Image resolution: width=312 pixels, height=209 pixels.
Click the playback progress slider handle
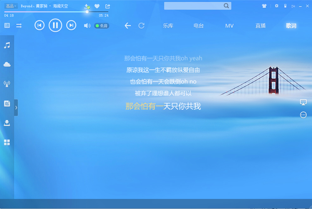(x=87, y=12)
